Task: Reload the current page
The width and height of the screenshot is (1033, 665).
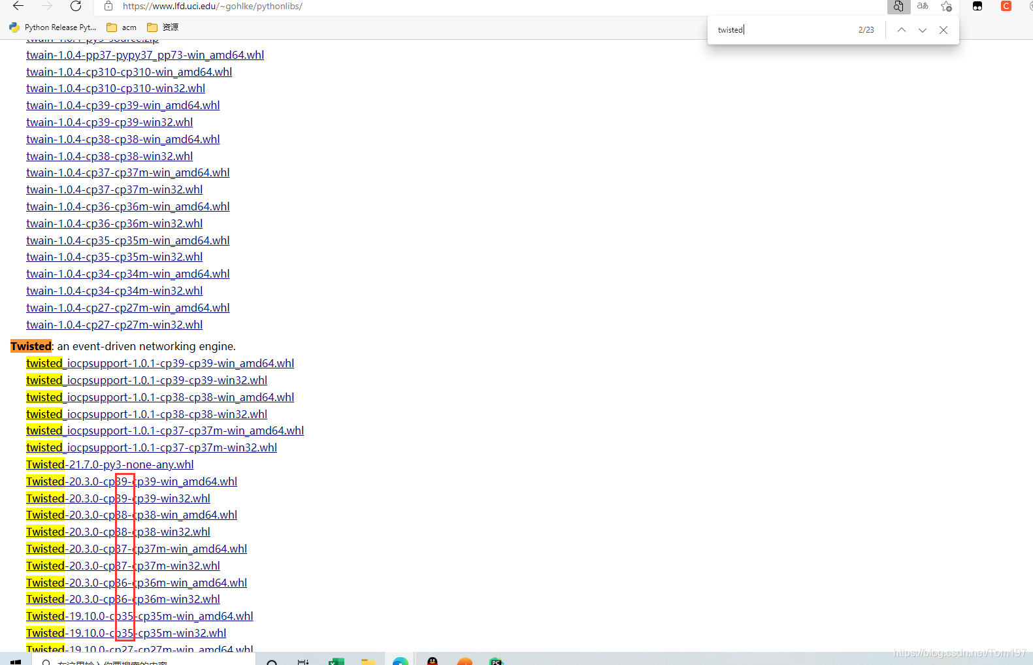Action: (76, 6)
